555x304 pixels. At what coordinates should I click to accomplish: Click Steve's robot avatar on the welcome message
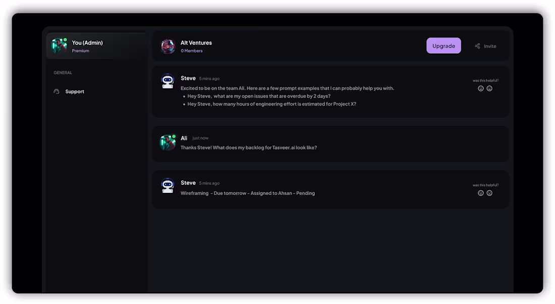click(x=168, y=81)
